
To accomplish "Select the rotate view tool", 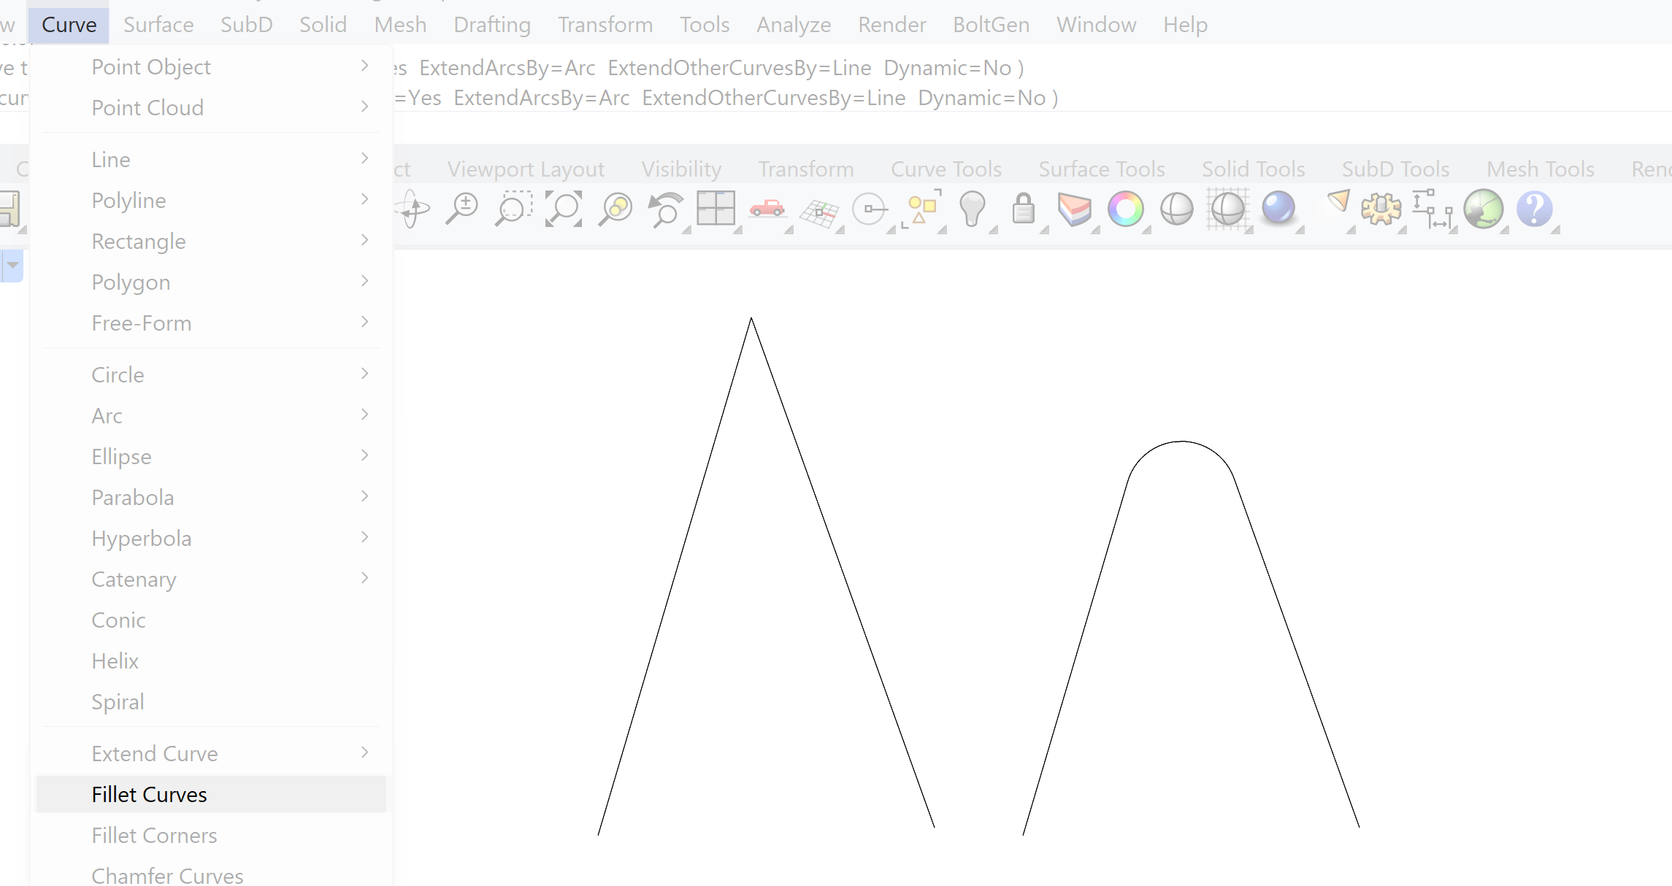I will (413, 211).
